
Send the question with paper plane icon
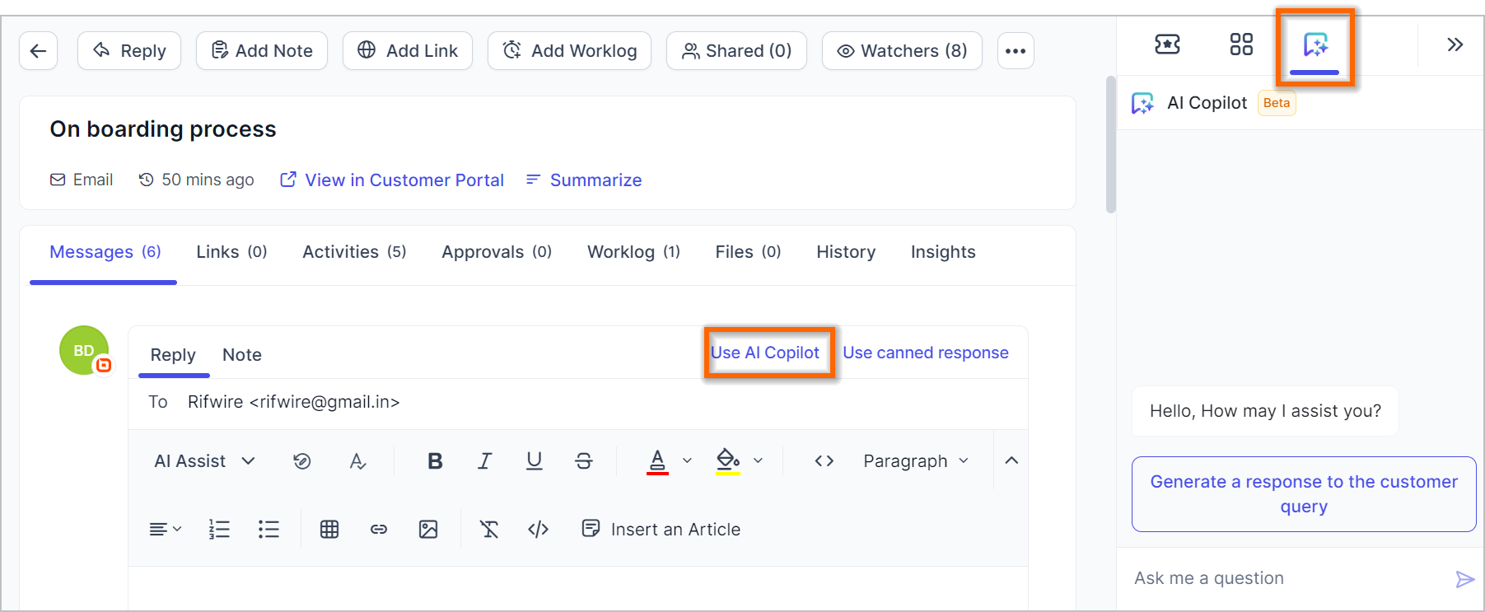tap(1464, 579)
